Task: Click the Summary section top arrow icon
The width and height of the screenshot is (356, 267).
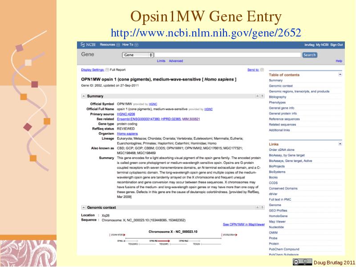Action: click(x=258, y=96)
